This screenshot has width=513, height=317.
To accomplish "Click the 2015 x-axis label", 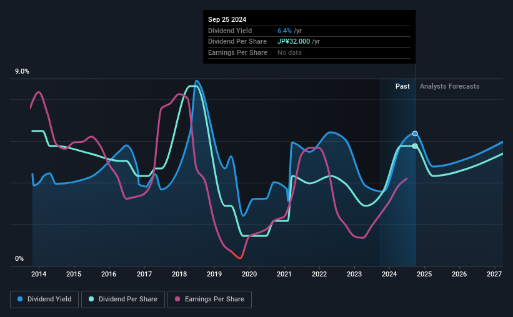I will point(74,274).
